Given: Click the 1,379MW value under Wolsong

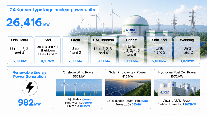Looking at the screenshot, I should point(187,61).
